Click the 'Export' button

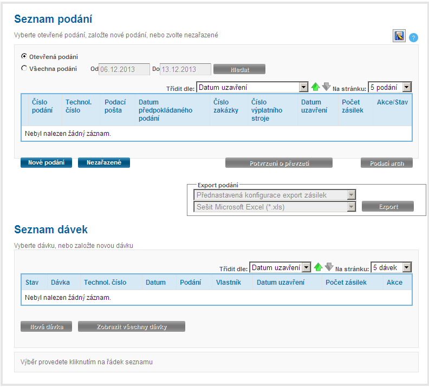388,207
